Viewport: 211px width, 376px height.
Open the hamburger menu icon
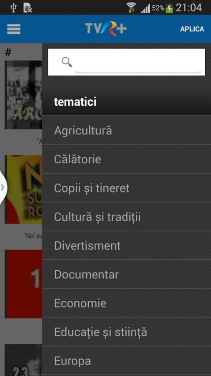click(x=14, y=29)
